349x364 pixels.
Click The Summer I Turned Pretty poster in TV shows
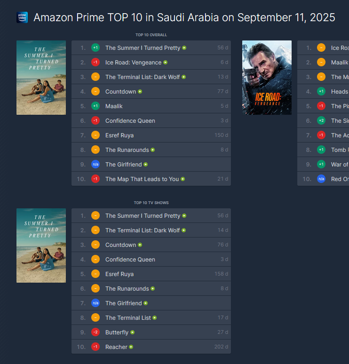pyautogui.click(x=41, y=245)
